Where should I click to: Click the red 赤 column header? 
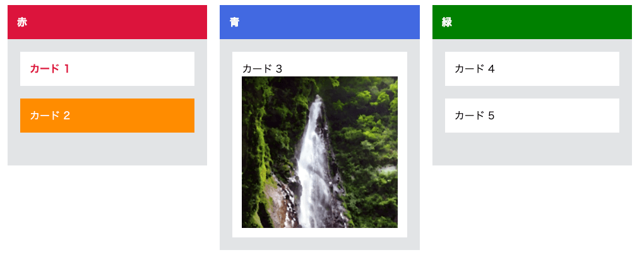pos(107,22)
